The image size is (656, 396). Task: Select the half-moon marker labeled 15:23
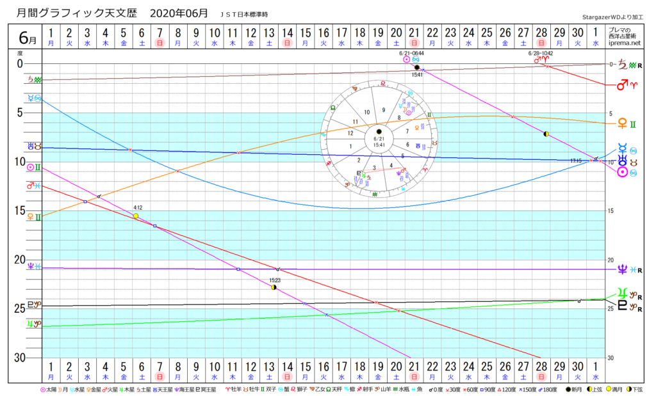click(x=274, y=287)
